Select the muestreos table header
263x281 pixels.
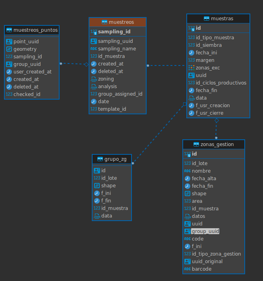click(118, 22)
